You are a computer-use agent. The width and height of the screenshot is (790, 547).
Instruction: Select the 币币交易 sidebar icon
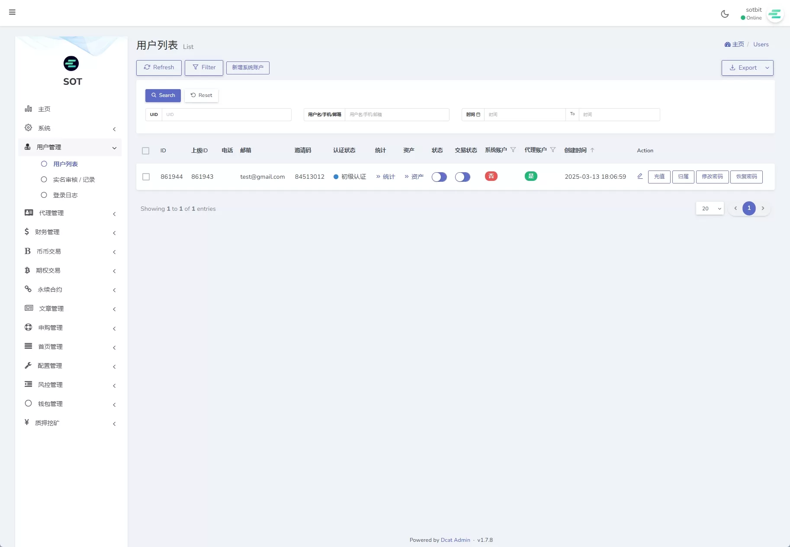click(27, 251)
